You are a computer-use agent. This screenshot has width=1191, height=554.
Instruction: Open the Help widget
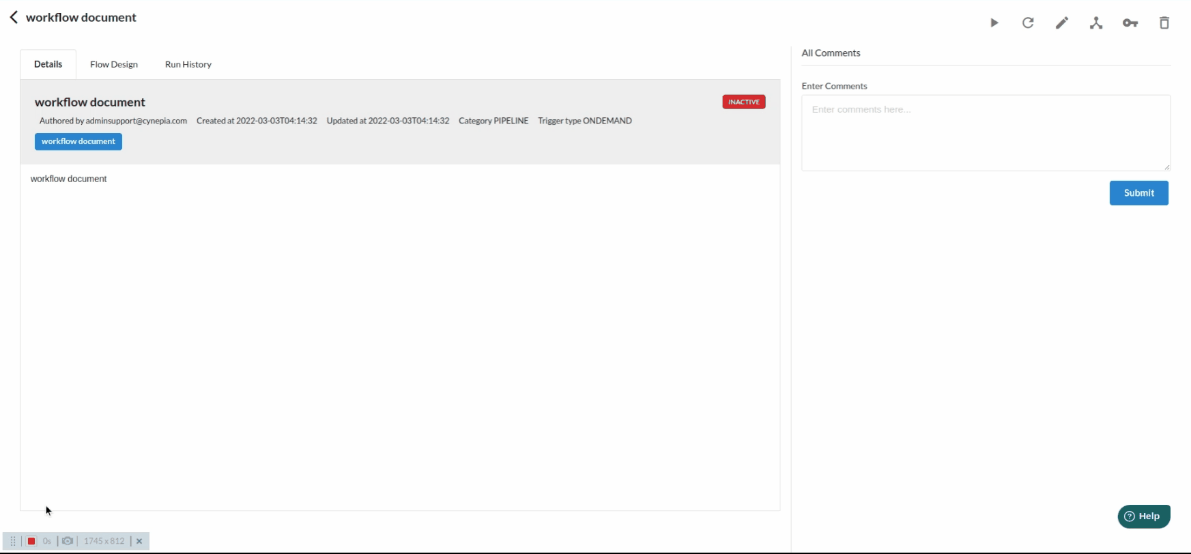1144,516
